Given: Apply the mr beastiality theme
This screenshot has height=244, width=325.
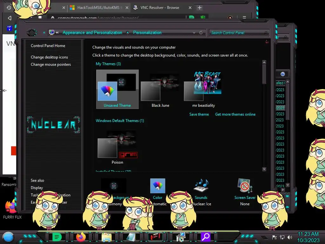Looking at the screenshot, I should click(x=203, y=89).
